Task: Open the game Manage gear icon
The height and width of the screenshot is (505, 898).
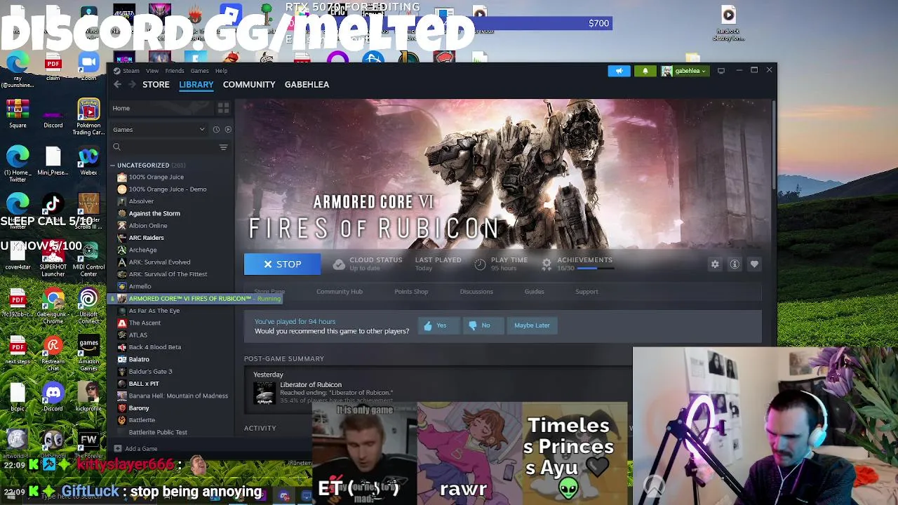Action: (x=715, y=264)
